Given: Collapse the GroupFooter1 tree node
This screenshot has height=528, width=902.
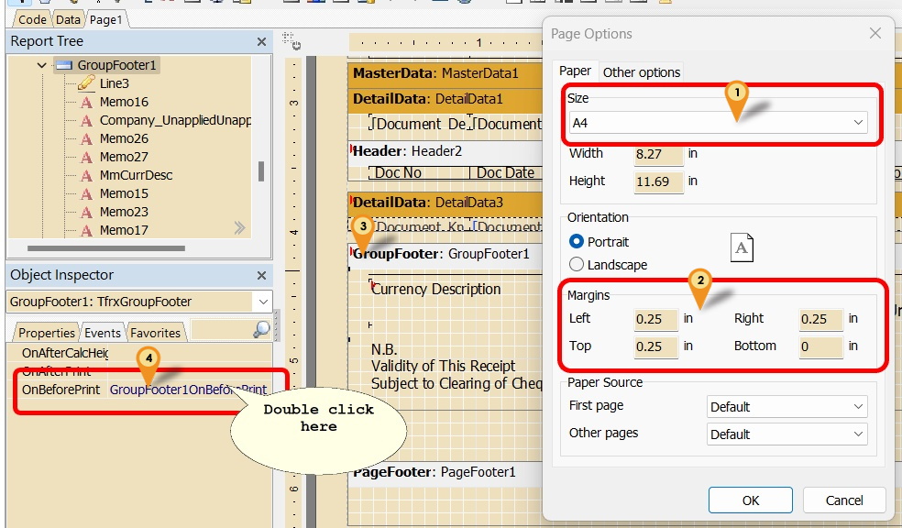Looking at the screenshot, I should coord(41,65).
